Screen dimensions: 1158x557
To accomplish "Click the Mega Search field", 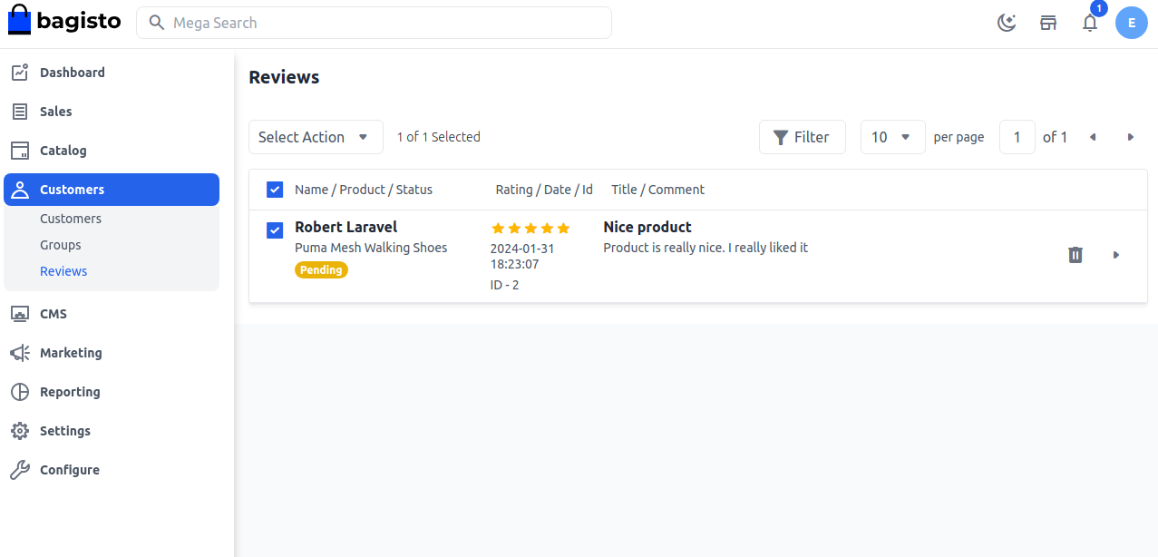I will click(374, 23).
